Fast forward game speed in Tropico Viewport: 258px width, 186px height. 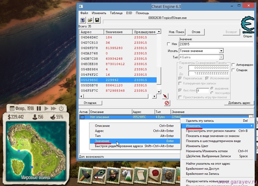53,108
